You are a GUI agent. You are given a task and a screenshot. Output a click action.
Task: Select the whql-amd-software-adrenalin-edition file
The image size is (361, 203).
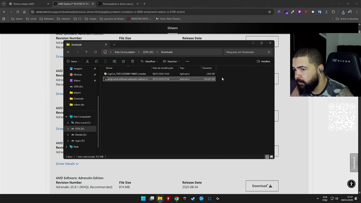coord(159,79)
